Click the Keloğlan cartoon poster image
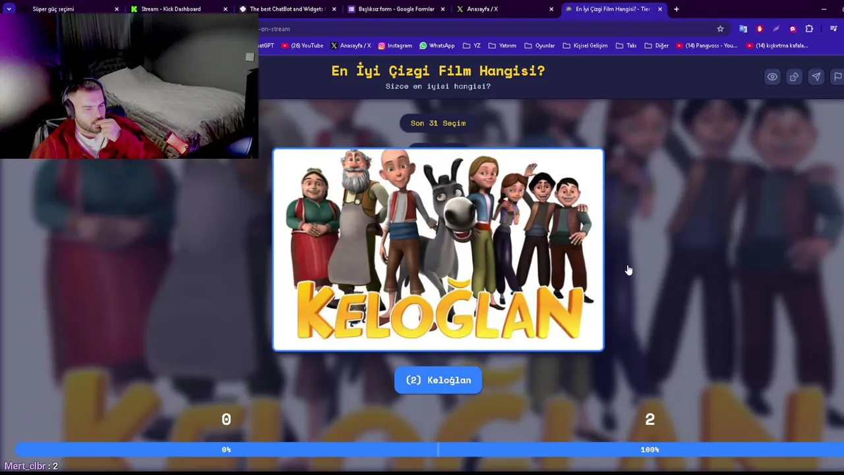This screenshot has height=475, width=844. (x=438, y=249)
